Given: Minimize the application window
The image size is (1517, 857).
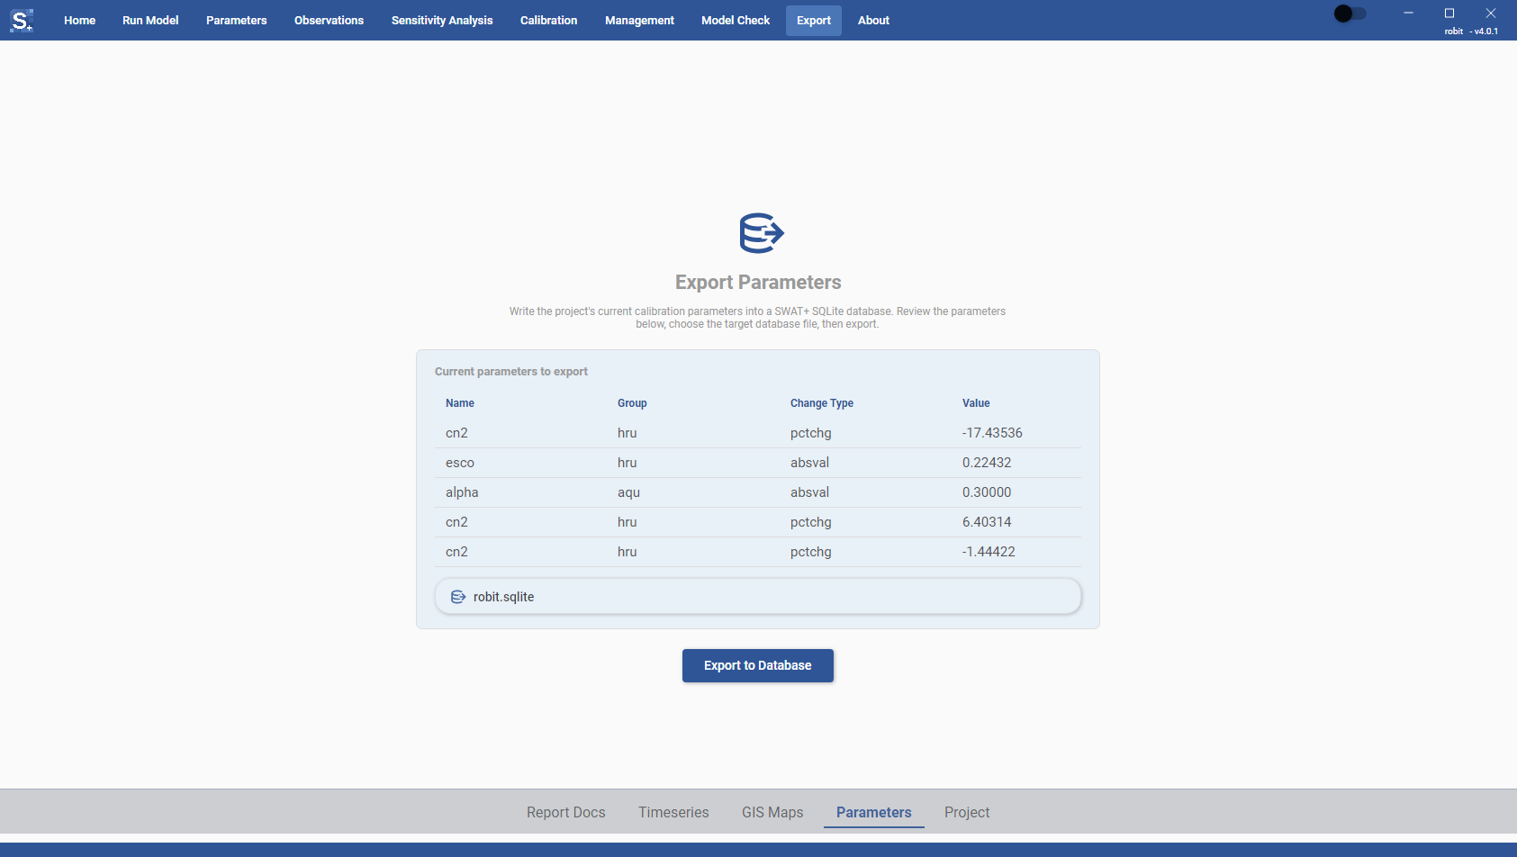Looking at the screenshot, I should pyautogui.click(x=1408, y=13).
